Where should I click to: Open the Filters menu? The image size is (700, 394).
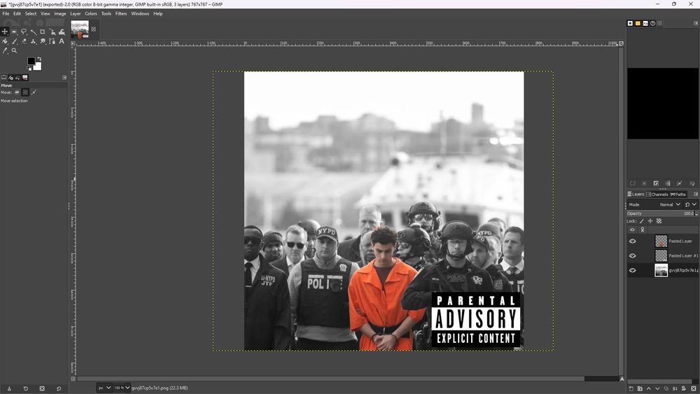pyautogui.click(x=121, y=13)
